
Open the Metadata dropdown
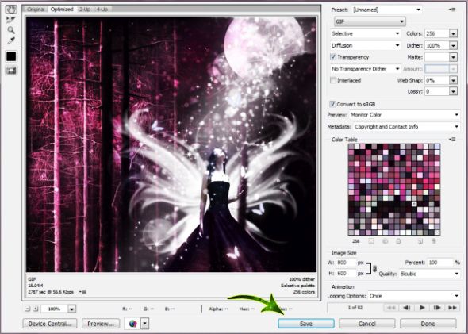pyautogui.click(x=406, y=127)
